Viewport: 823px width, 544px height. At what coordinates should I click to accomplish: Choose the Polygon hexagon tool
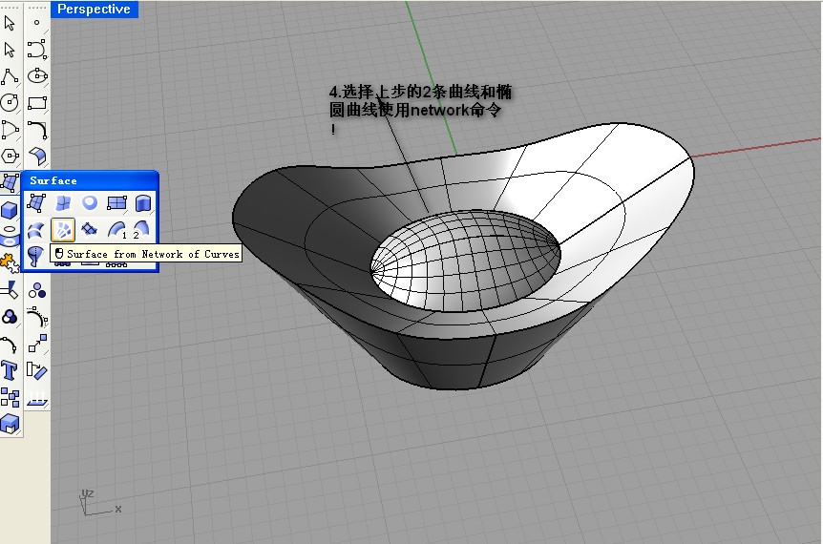tap(10, 156)
